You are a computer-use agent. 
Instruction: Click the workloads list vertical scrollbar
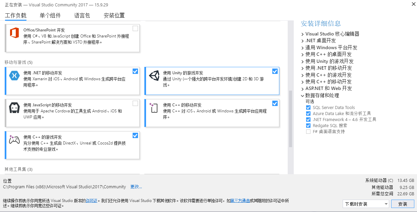point(290,119)
